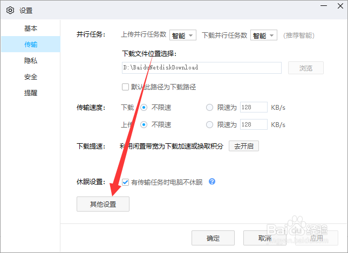Click the 并行任务 label
Image resolution: width=348 pixels, height=253 pixels.
91,34
